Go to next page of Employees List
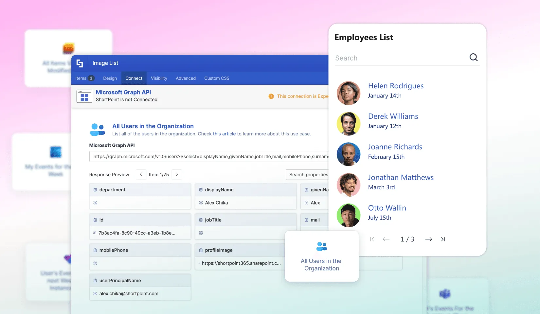The width and height of the screenshot is (540, 314). (x=428, y=239)
